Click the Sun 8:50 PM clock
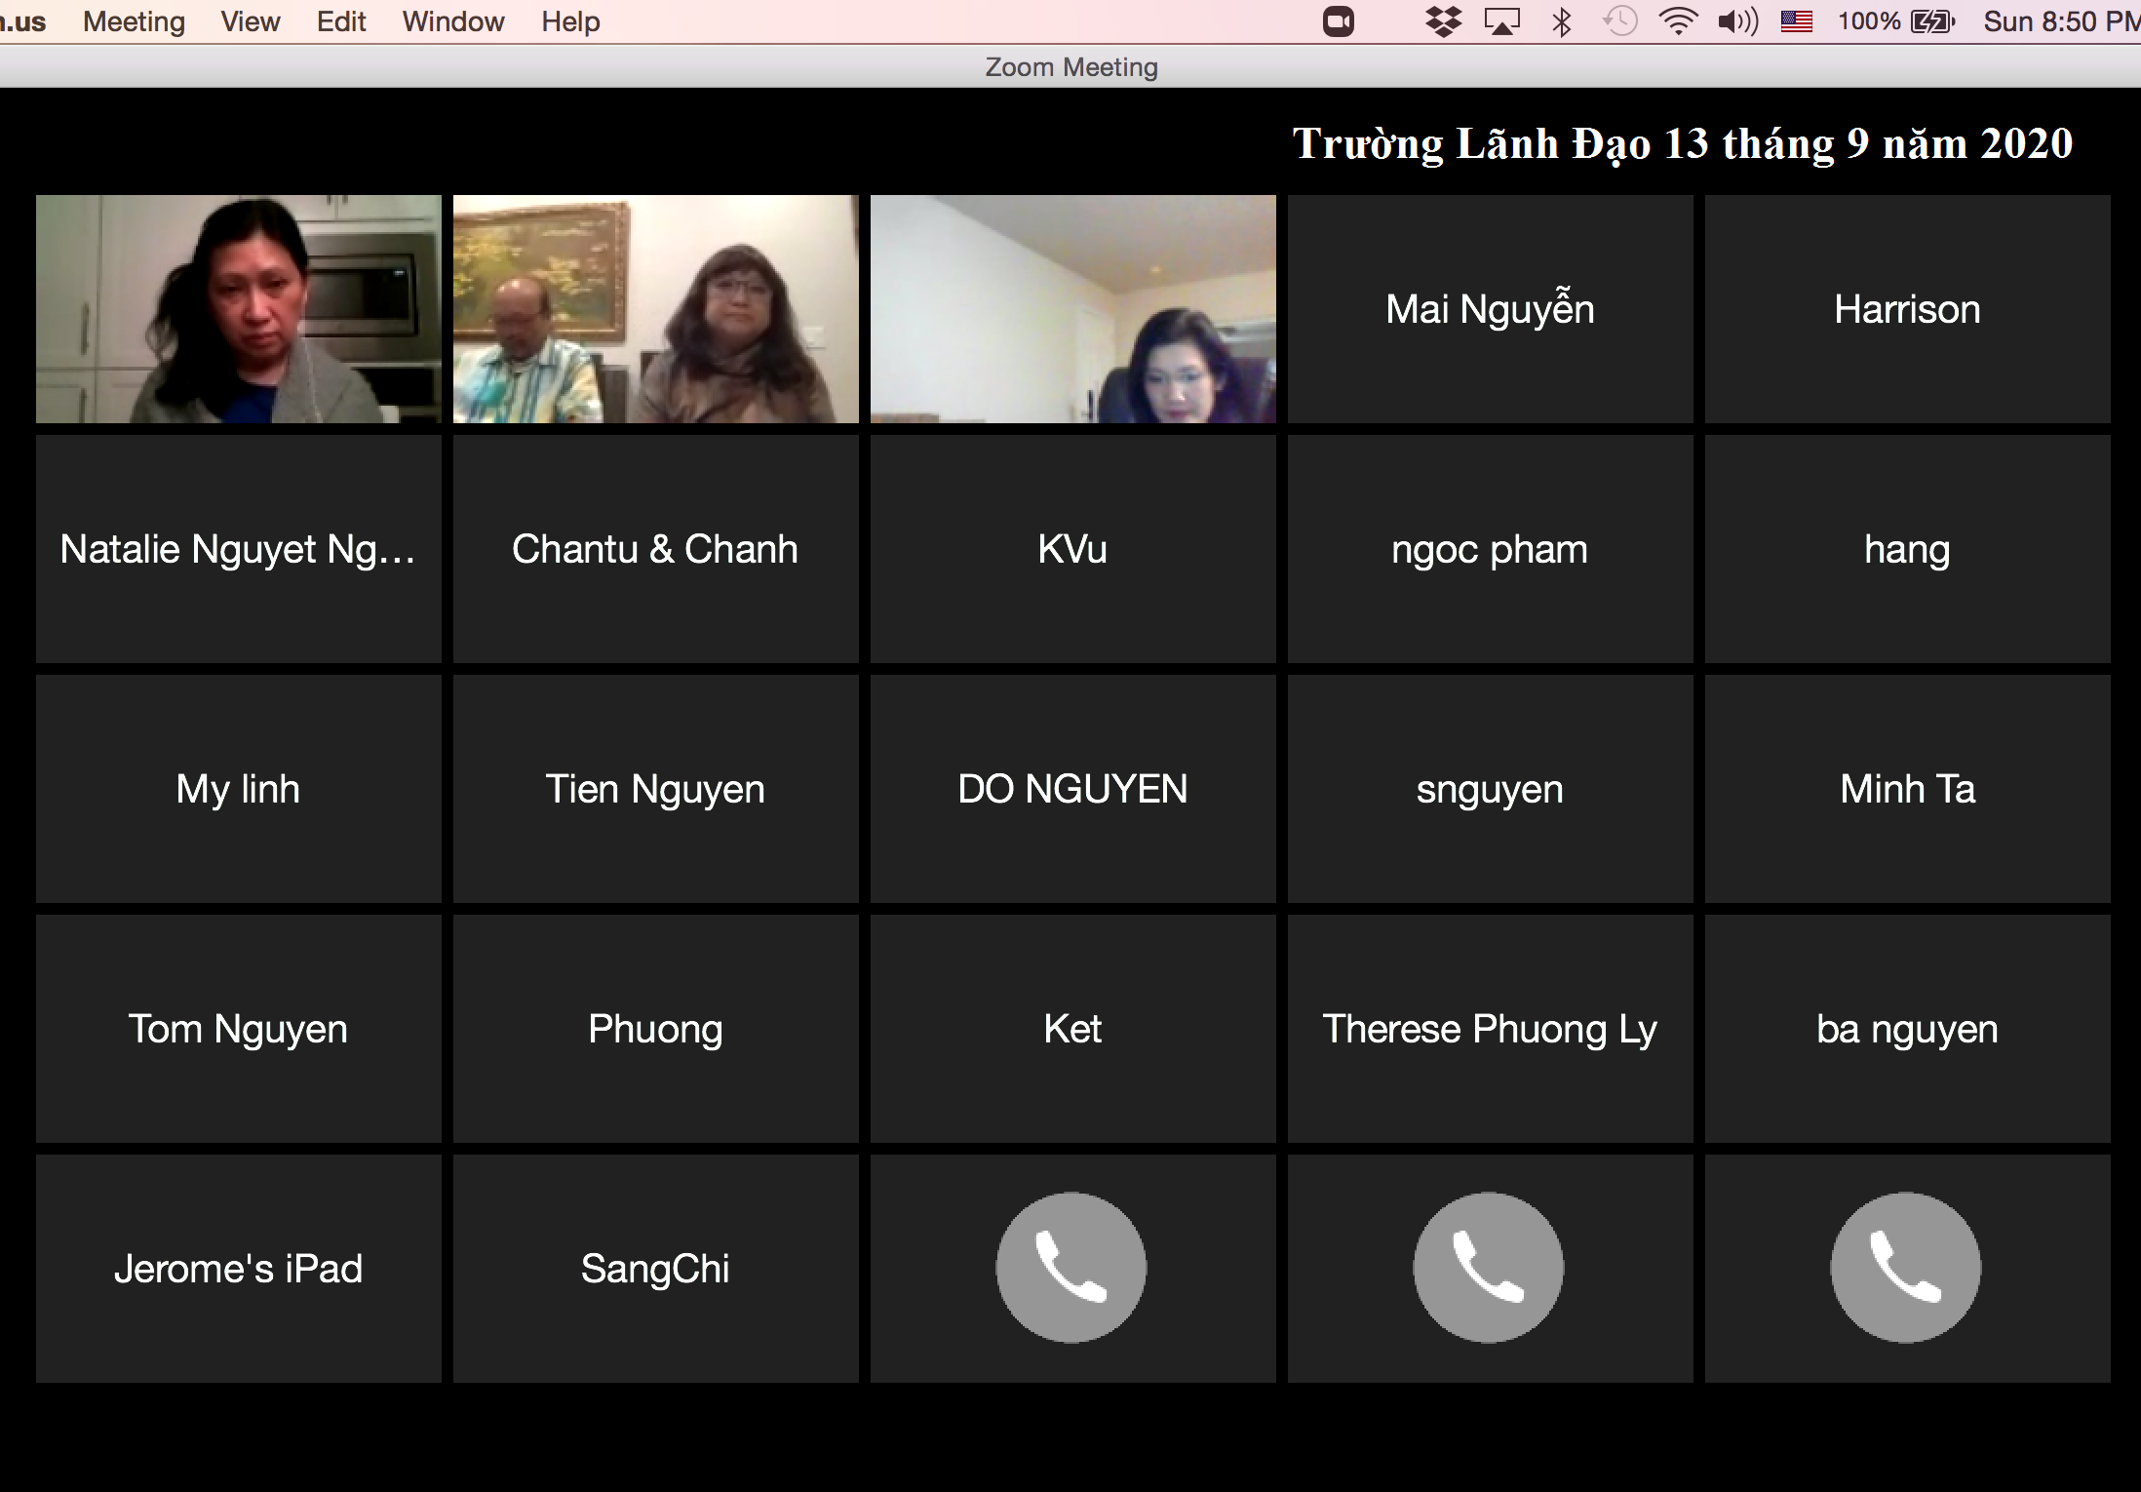Image resolution: width=2141 pixels, height=1492 pixels. [x=2061, y=21]
